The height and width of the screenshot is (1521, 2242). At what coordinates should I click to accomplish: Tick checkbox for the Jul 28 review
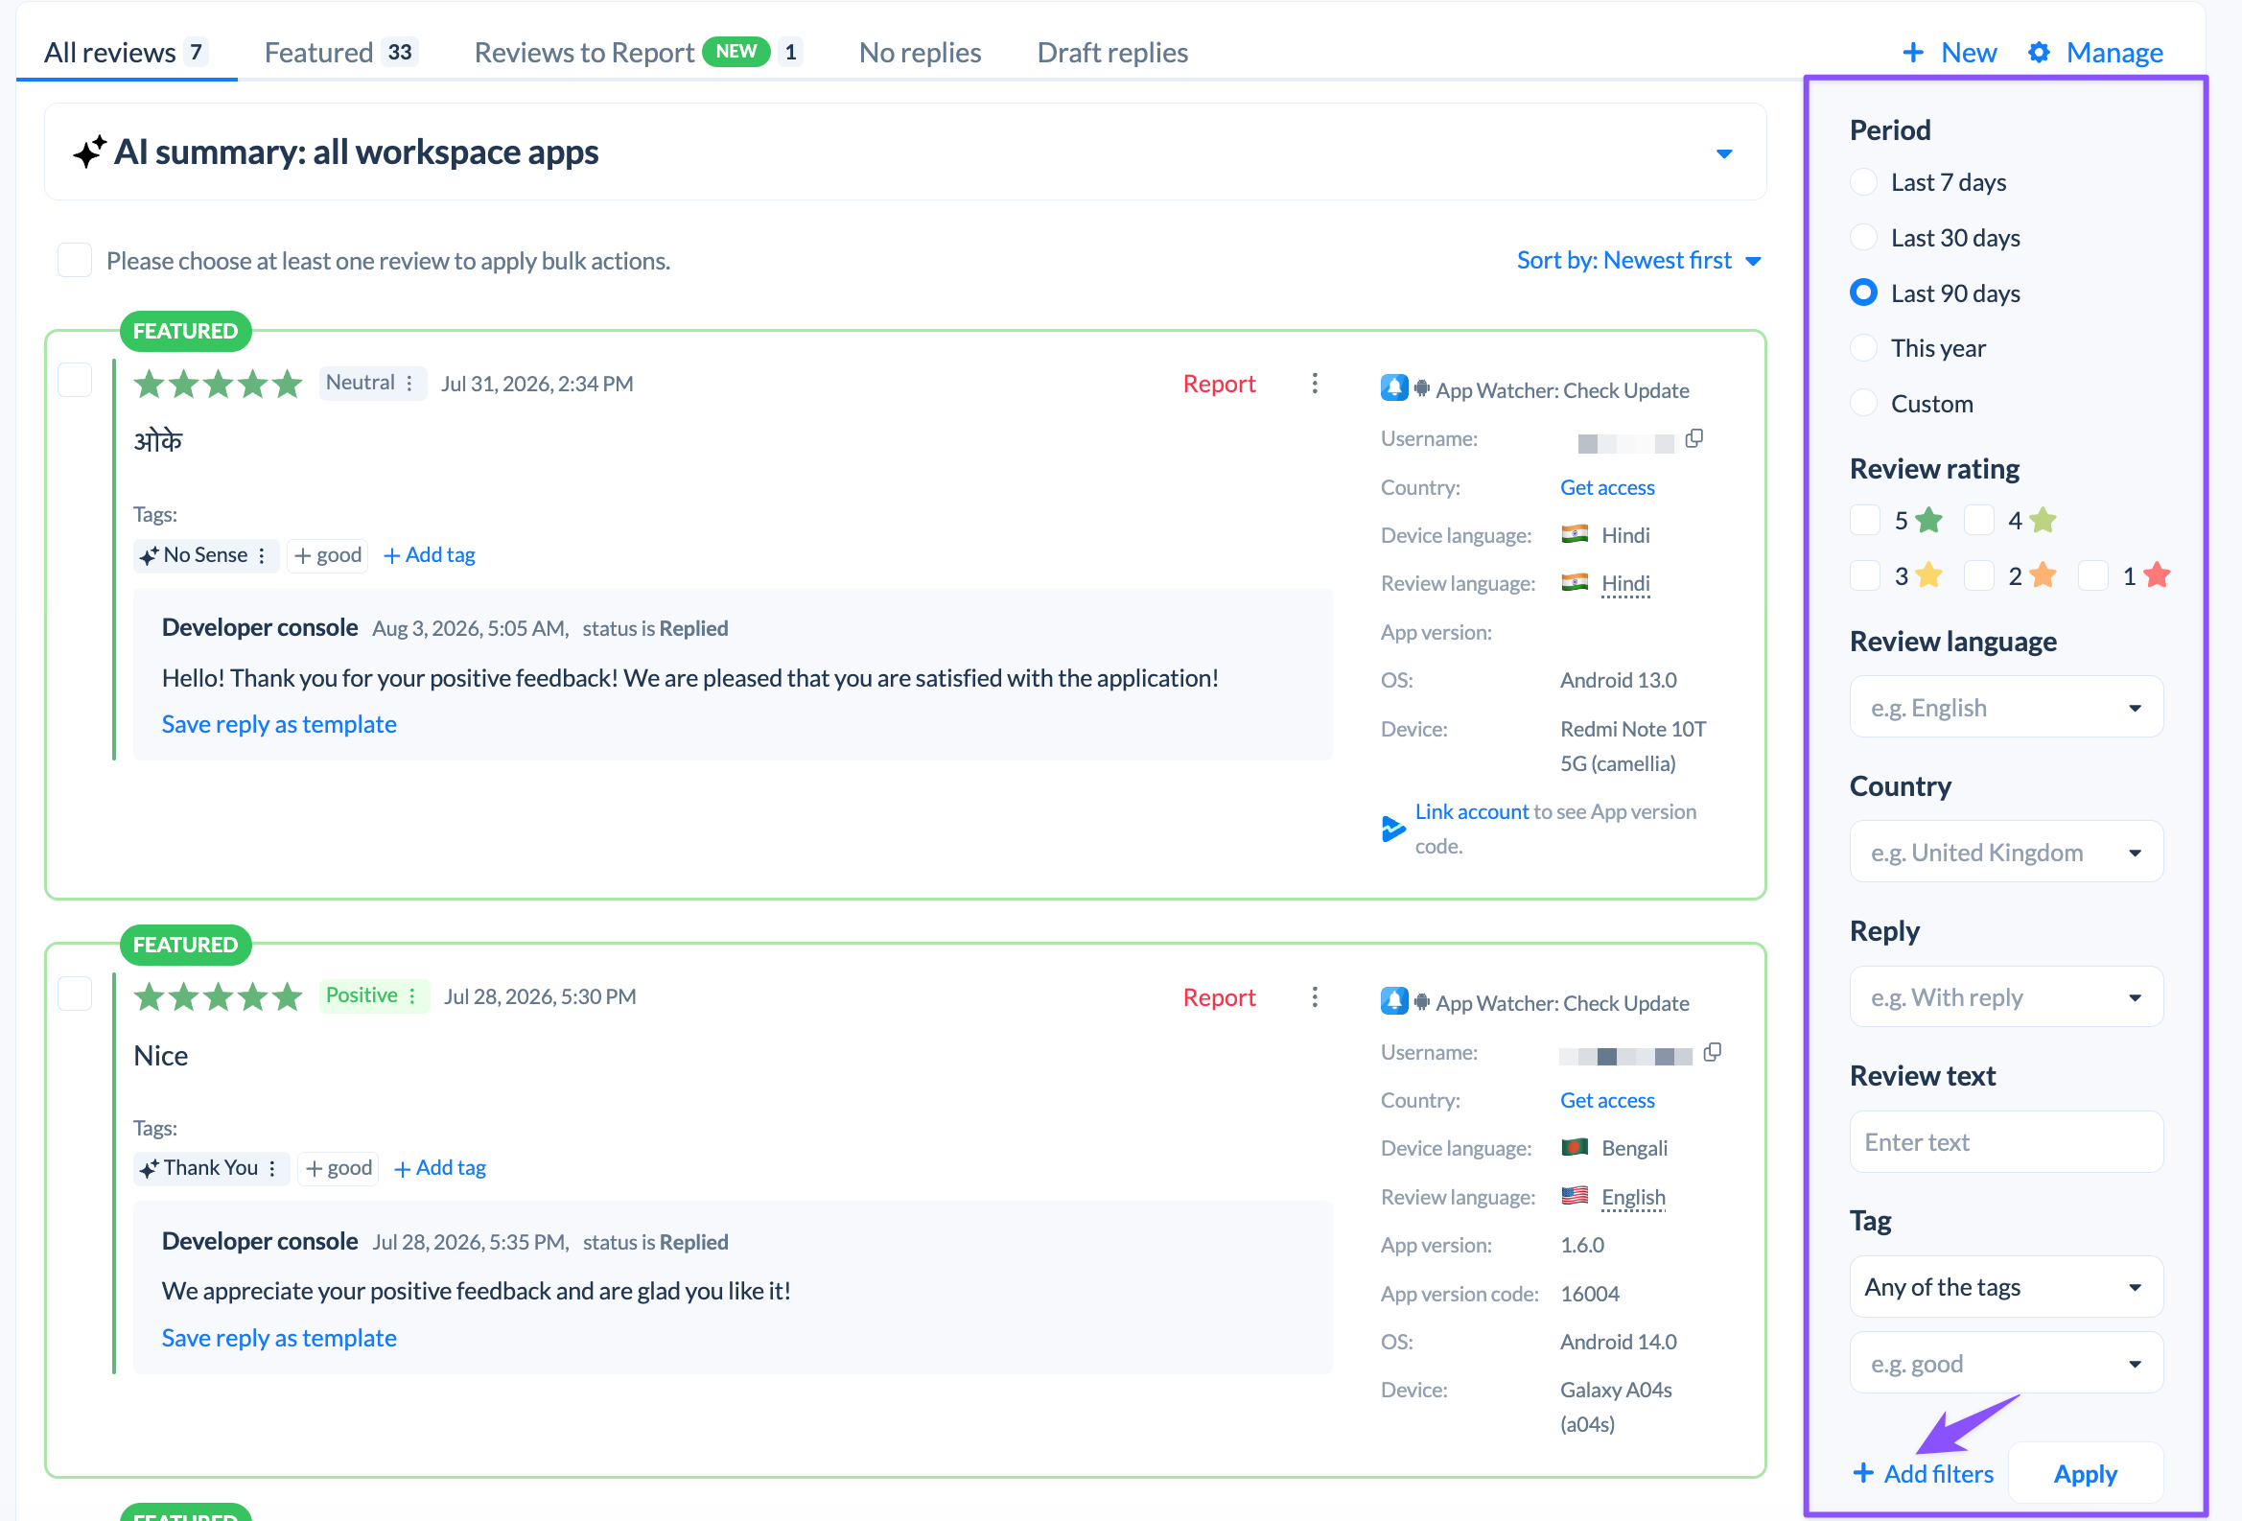[74, 994]
